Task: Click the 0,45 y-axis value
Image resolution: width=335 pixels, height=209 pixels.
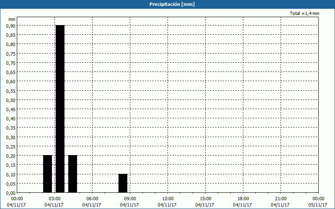Action: click(11, 109)
